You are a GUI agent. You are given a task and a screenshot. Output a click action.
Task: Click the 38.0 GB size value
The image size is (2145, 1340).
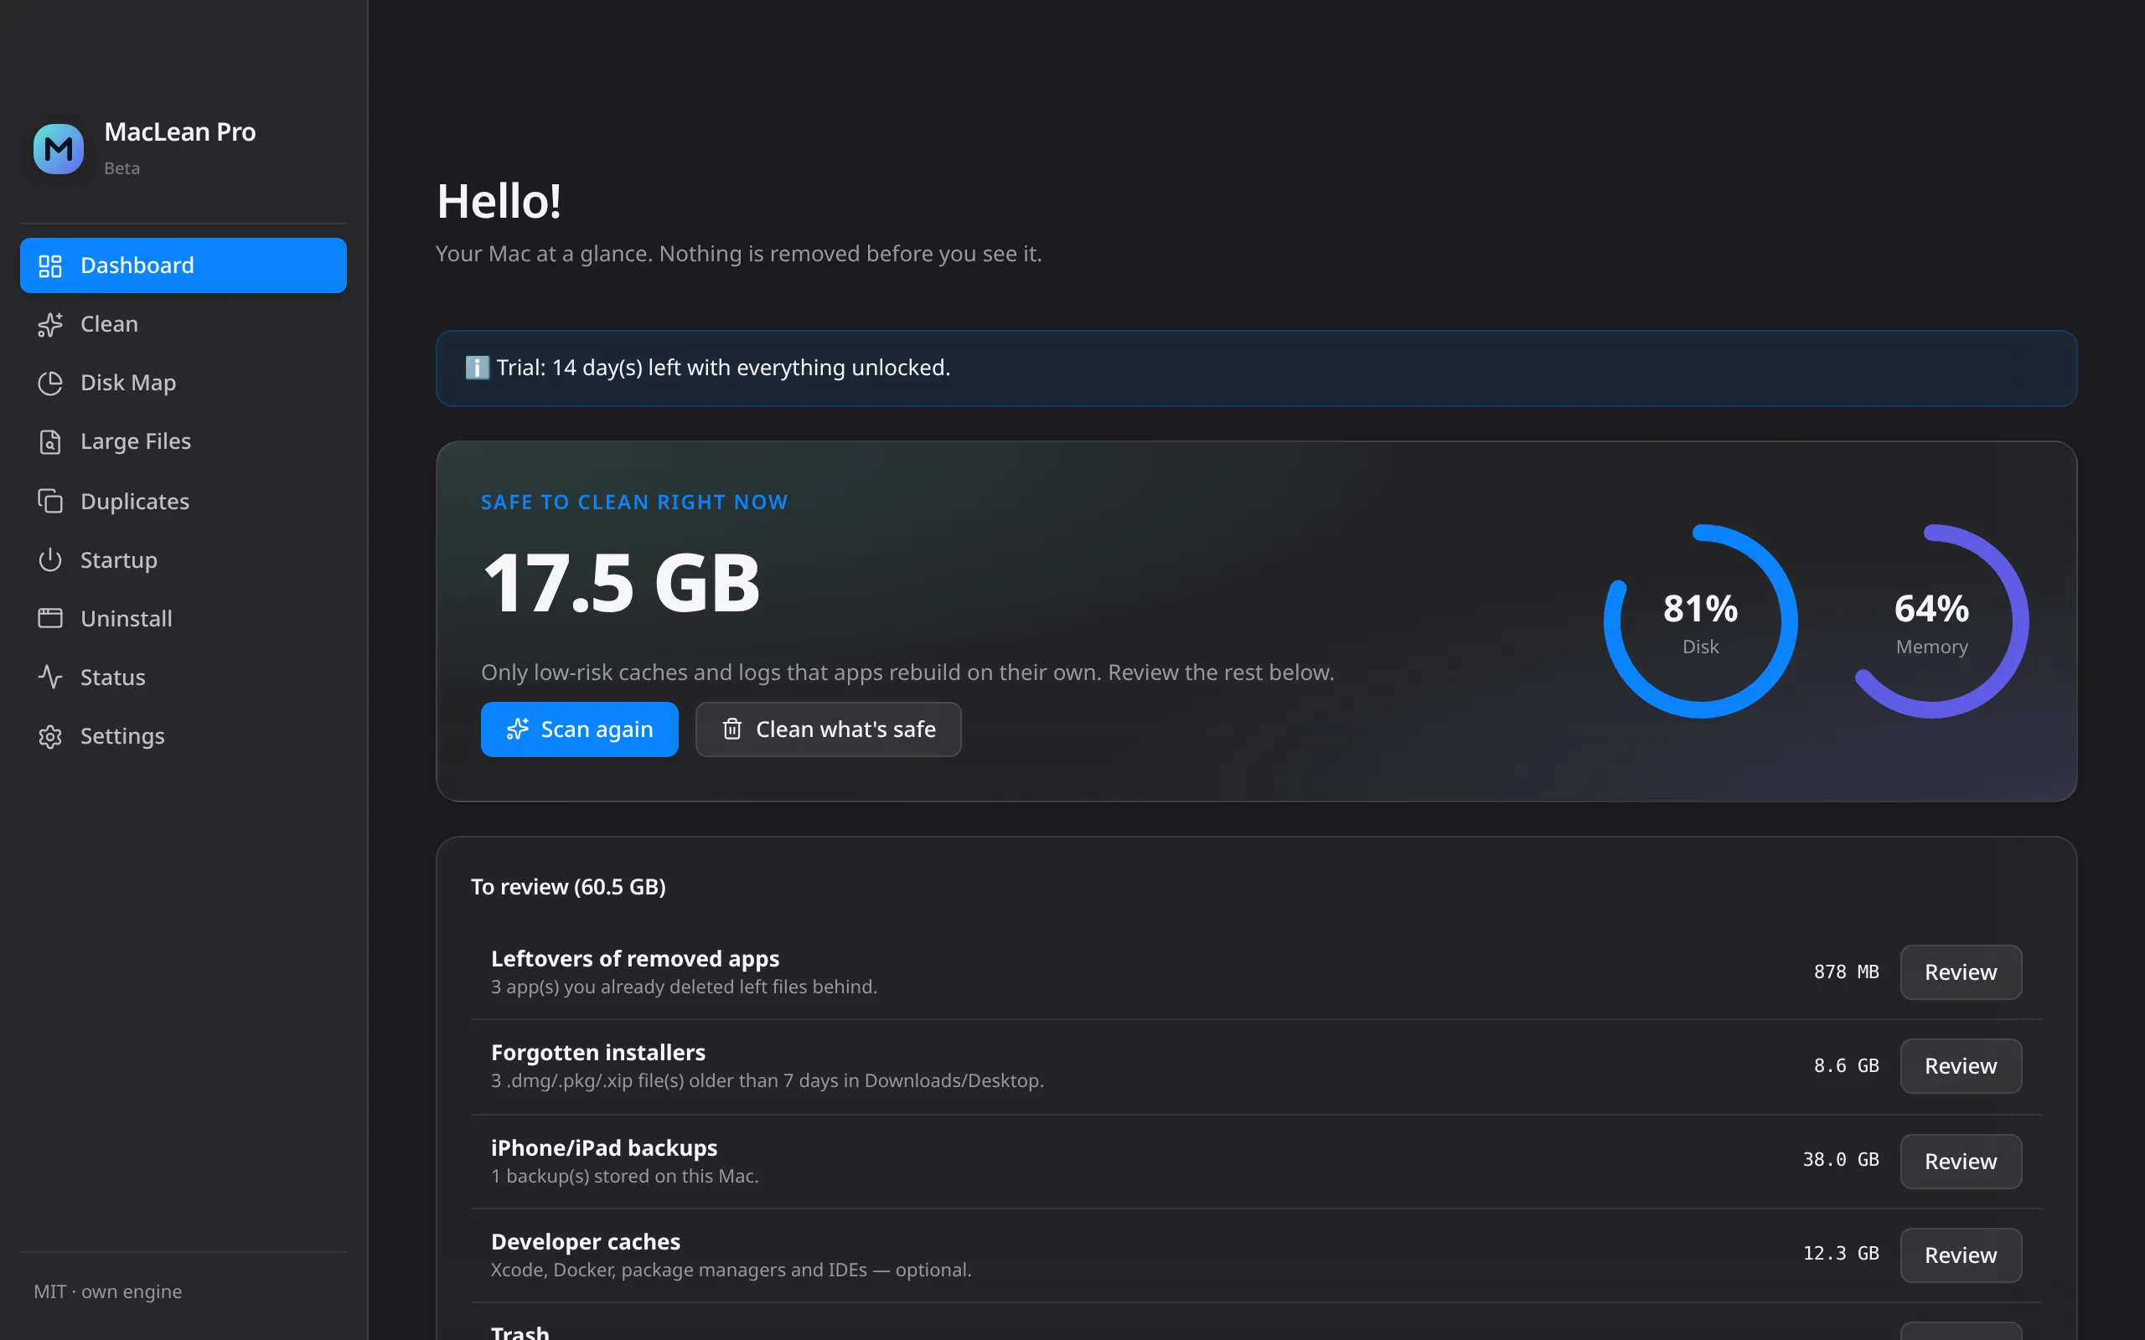[x=1841, y=1160]
